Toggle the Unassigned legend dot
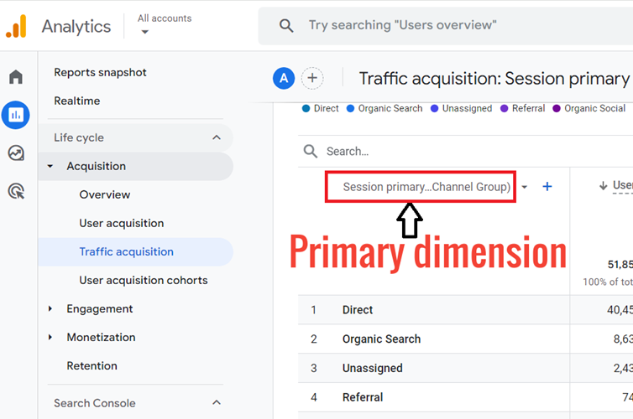Screen dimensions: 633x419 pos(434,108)
